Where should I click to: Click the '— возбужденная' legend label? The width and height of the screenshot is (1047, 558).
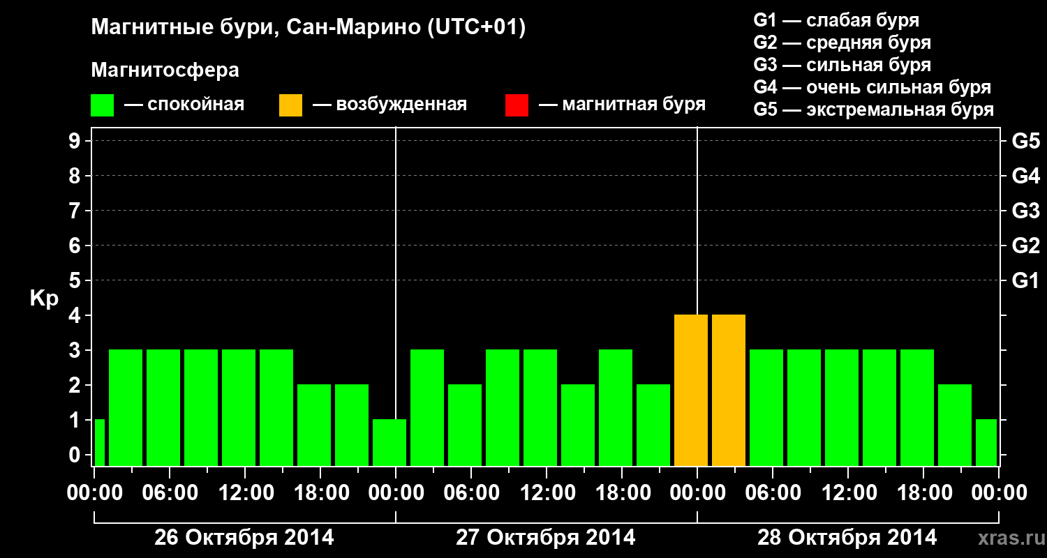[x=390, y=105]
